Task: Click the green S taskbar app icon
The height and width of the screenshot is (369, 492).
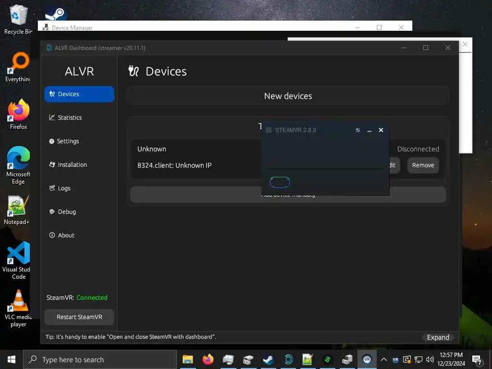Action: [x=327, y=359]
